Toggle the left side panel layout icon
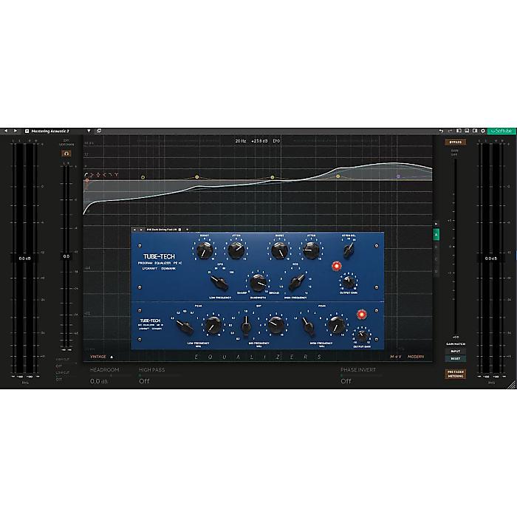This screenshot has width=517, height=517. click(459, 131)
